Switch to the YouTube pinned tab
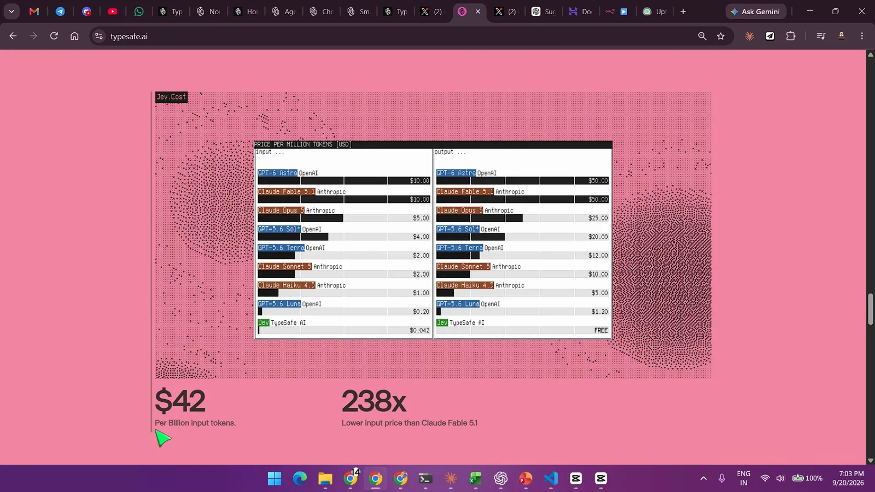 pos(113,11)
